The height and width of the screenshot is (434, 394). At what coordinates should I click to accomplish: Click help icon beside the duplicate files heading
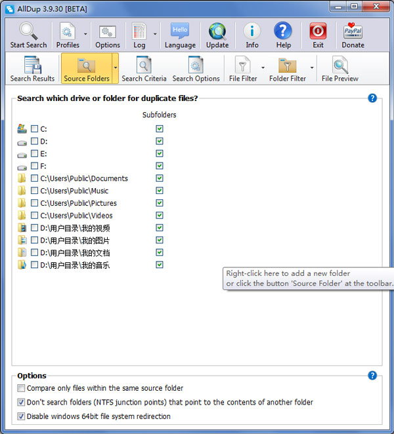(372, 98)
